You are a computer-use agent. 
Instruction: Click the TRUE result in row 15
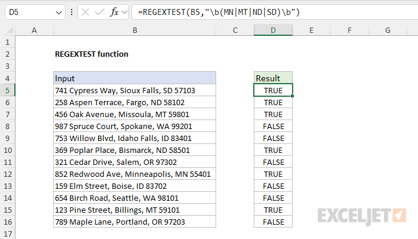click(273, 210)
